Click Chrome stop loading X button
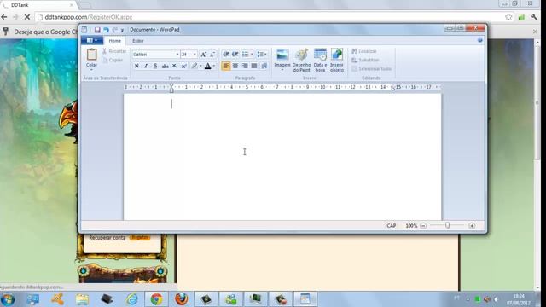The height and width of the screenshot is (307, 546). 26,17
